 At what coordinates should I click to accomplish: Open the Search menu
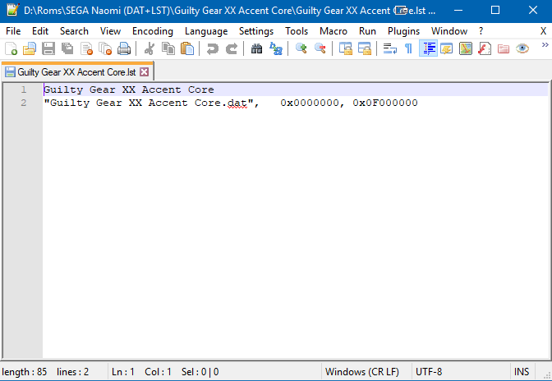coord(74,31)
